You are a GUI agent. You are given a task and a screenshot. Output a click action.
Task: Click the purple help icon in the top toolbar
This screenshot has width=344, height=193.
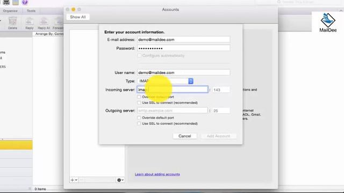point(25,2)
